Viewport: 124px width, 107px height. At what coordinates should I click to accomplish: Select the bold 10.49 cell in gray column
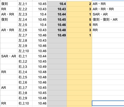(57, 35)
